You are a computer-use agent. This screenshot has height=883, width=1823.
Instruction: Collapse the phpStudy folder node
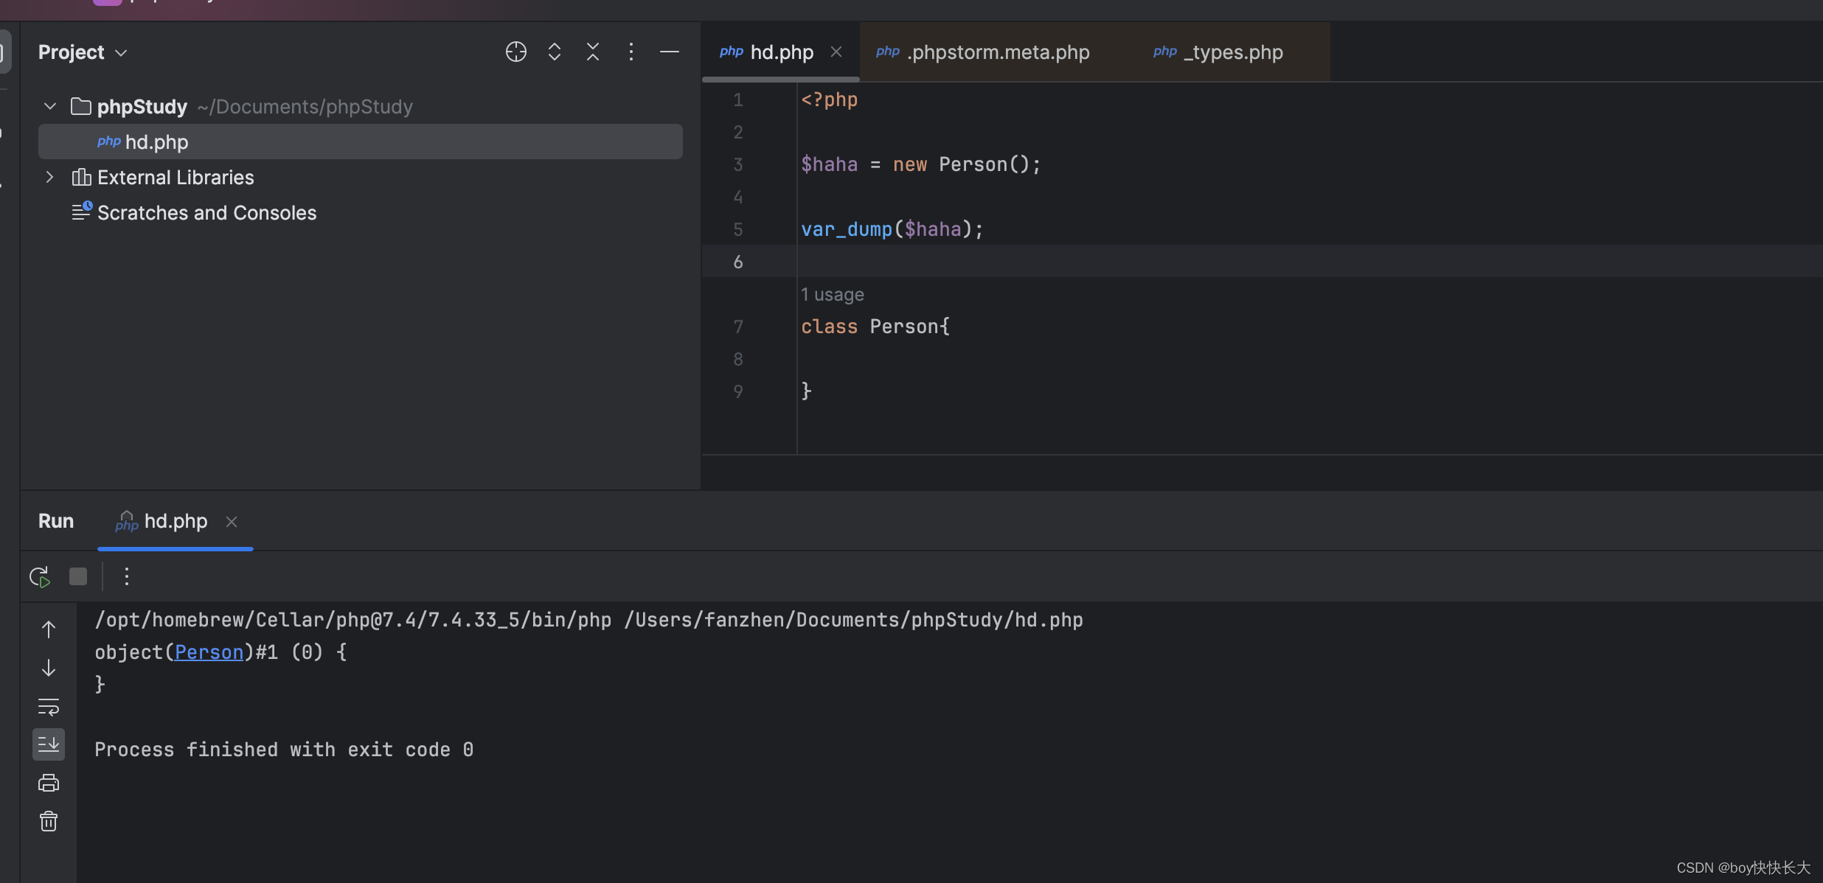tap(50, 106)
